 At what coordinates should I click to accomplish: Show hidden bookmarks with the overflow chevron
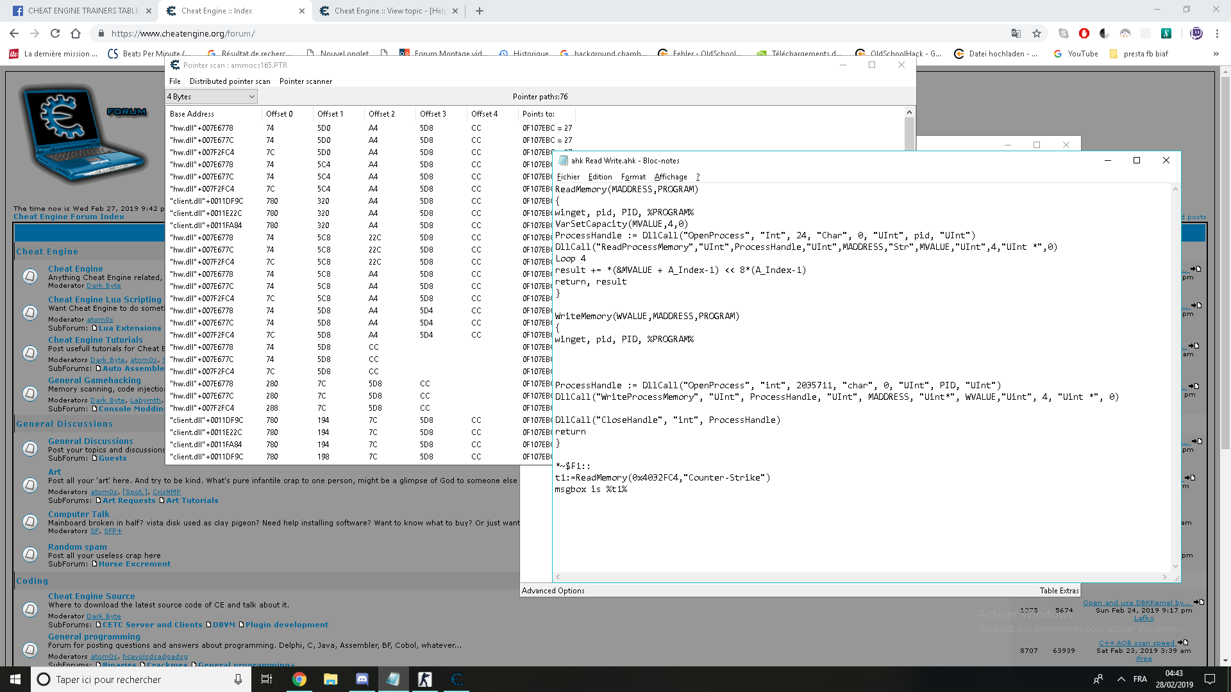[1216, 54]
